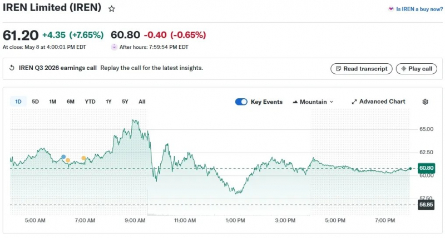Screen dimensions: 445x238
Task: Switch to the YTD range tab
Action: [x=90, y=102]
